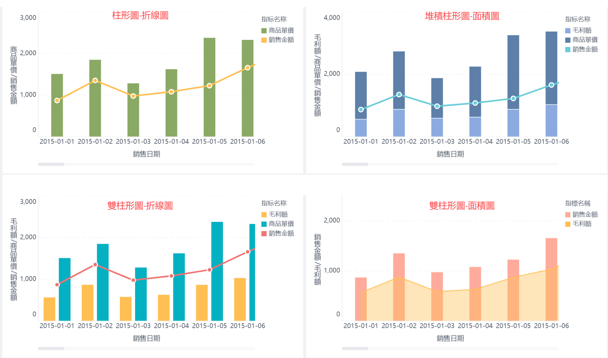
Task: Click 4,000 y-axis label in 堆積柱形圖-面積圖
Action: coord(332,18)
